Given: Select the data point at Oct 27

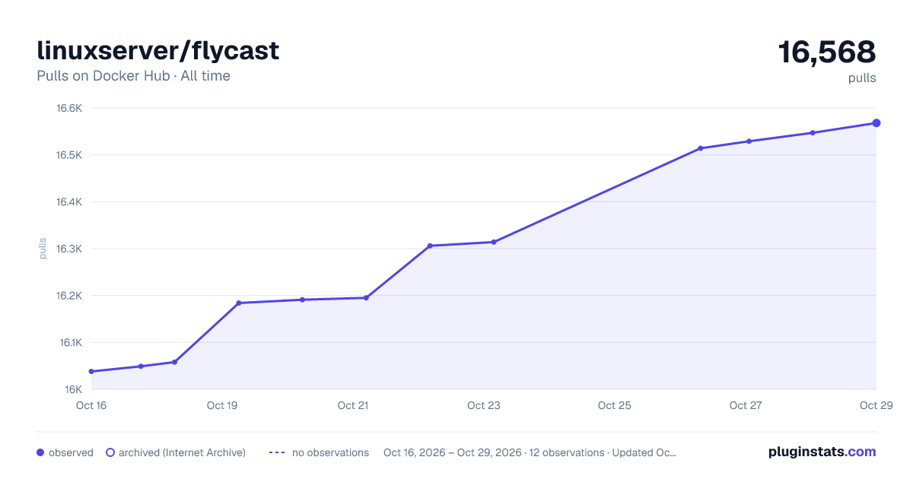Looking at the screenshot, I should click(749, 141).
